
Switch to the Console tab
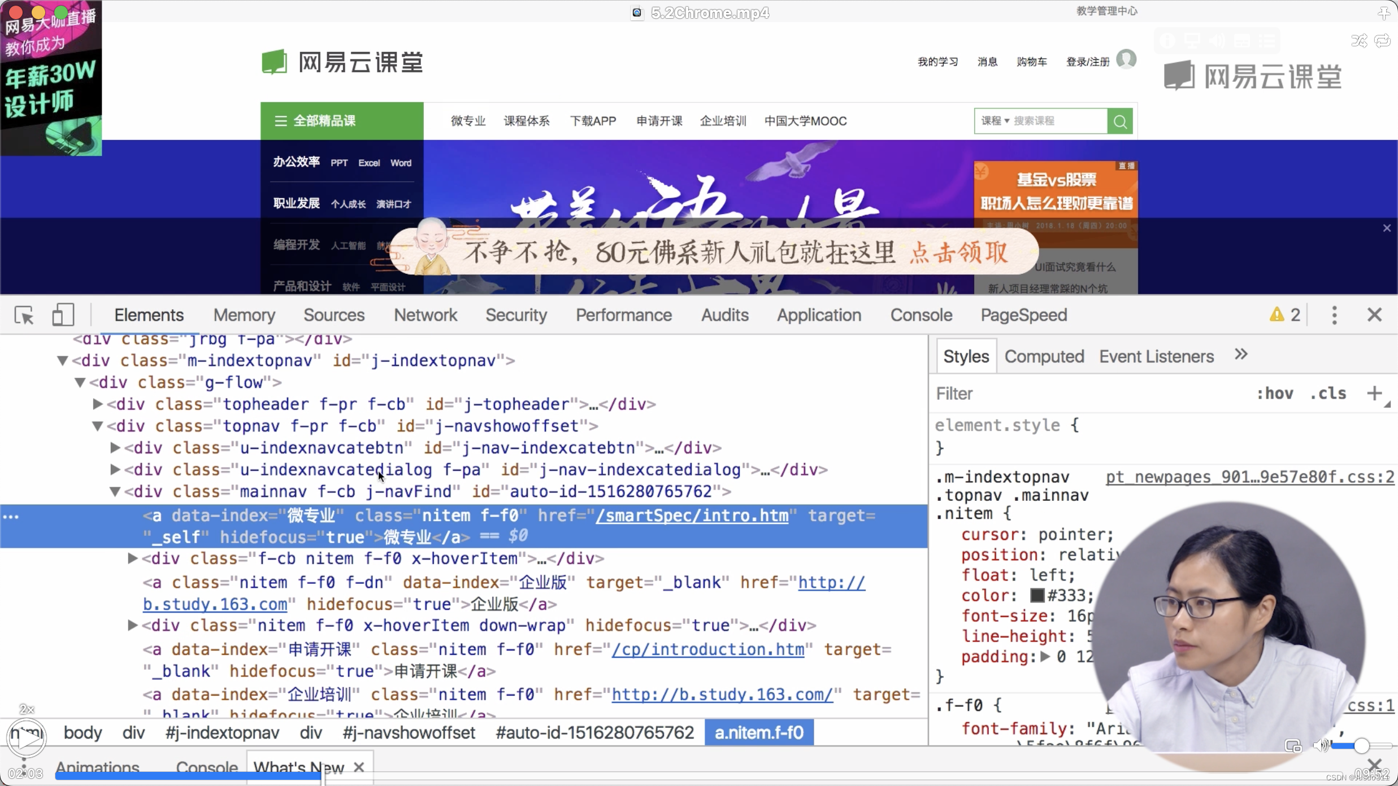click(921, 315)
